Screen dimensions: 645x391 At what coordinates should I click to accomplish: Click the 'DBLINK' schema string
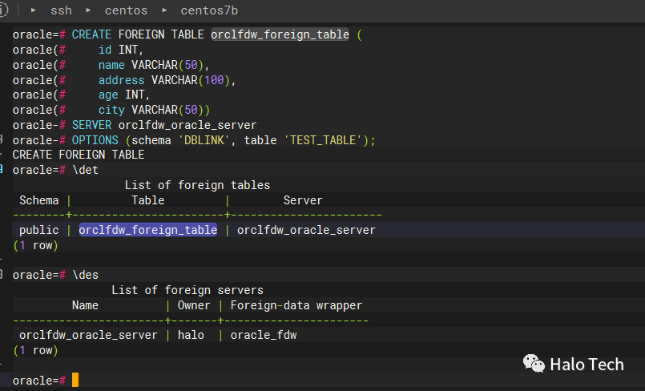pyautogui.click(x=204, y=140)
